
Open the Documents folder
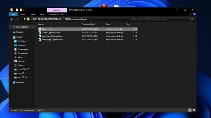23,49
